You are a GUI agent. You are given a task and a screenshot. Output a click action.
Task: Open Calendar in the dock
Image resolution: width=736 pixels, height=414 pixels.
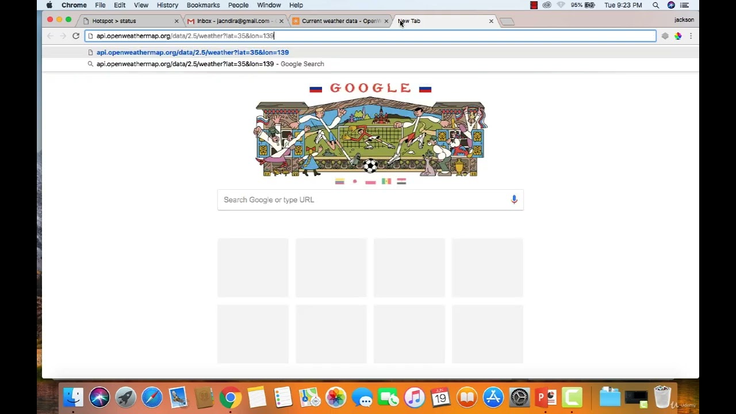tap(440, 397)
